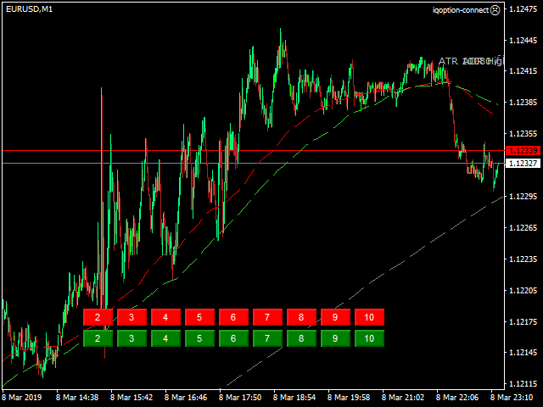This screenshot has height=407, width=543.
Task: Select the red 1.12339 price level tag
Action: (x=523, y=151)
